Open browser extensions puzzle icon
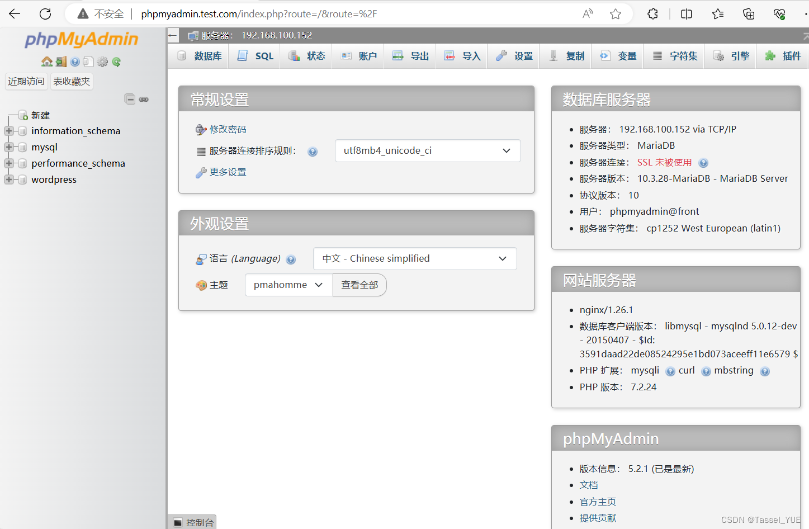This screenshot has height=529, width=809. [652, 14]
